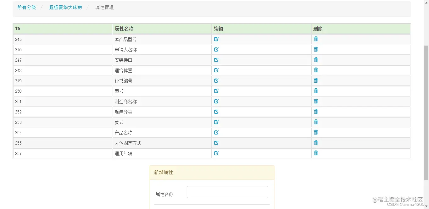Delete the 3C产品型号 attribute
Viewport: 429px width, 209px height.
(x=316, y=39)
